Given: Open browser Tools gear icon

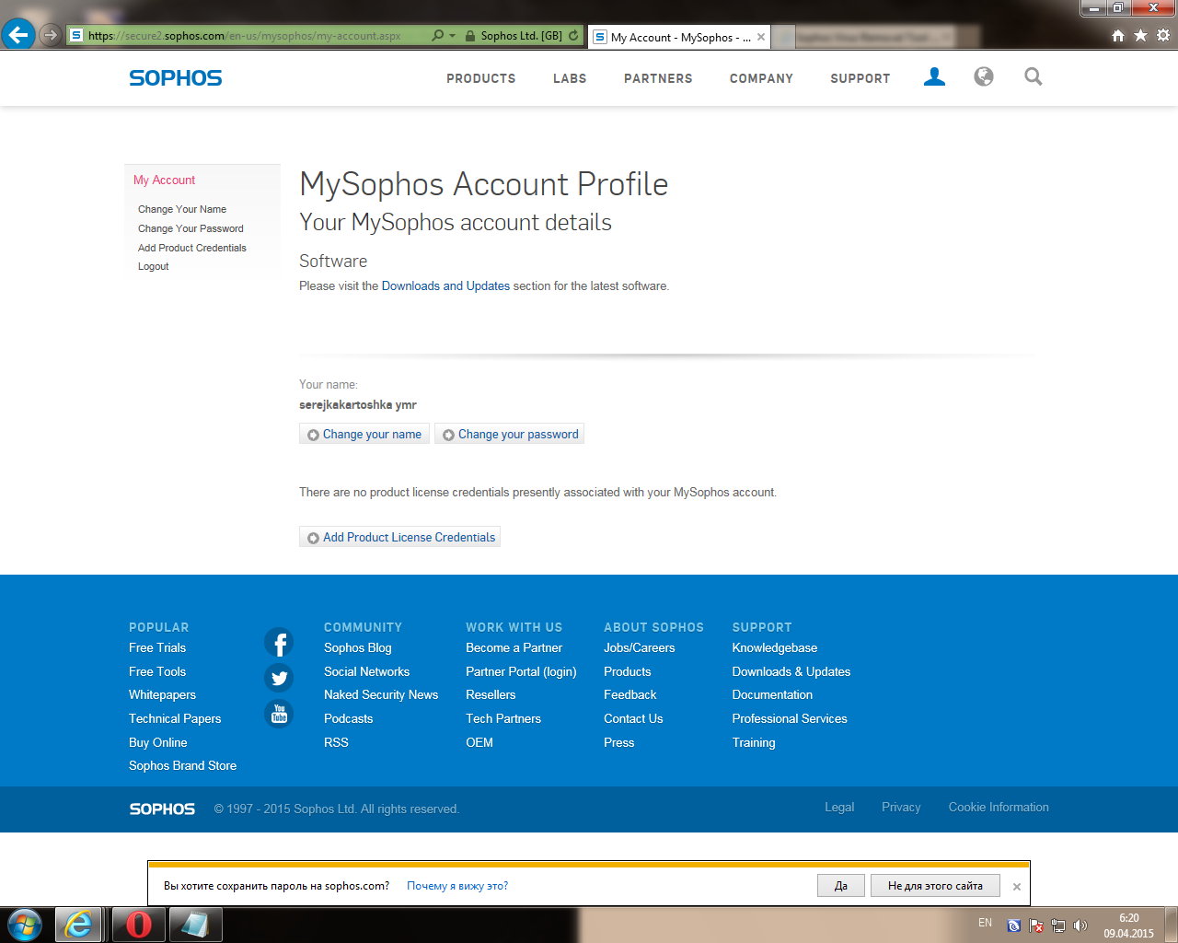Looking at the screenshot, I should point(1163,35).
